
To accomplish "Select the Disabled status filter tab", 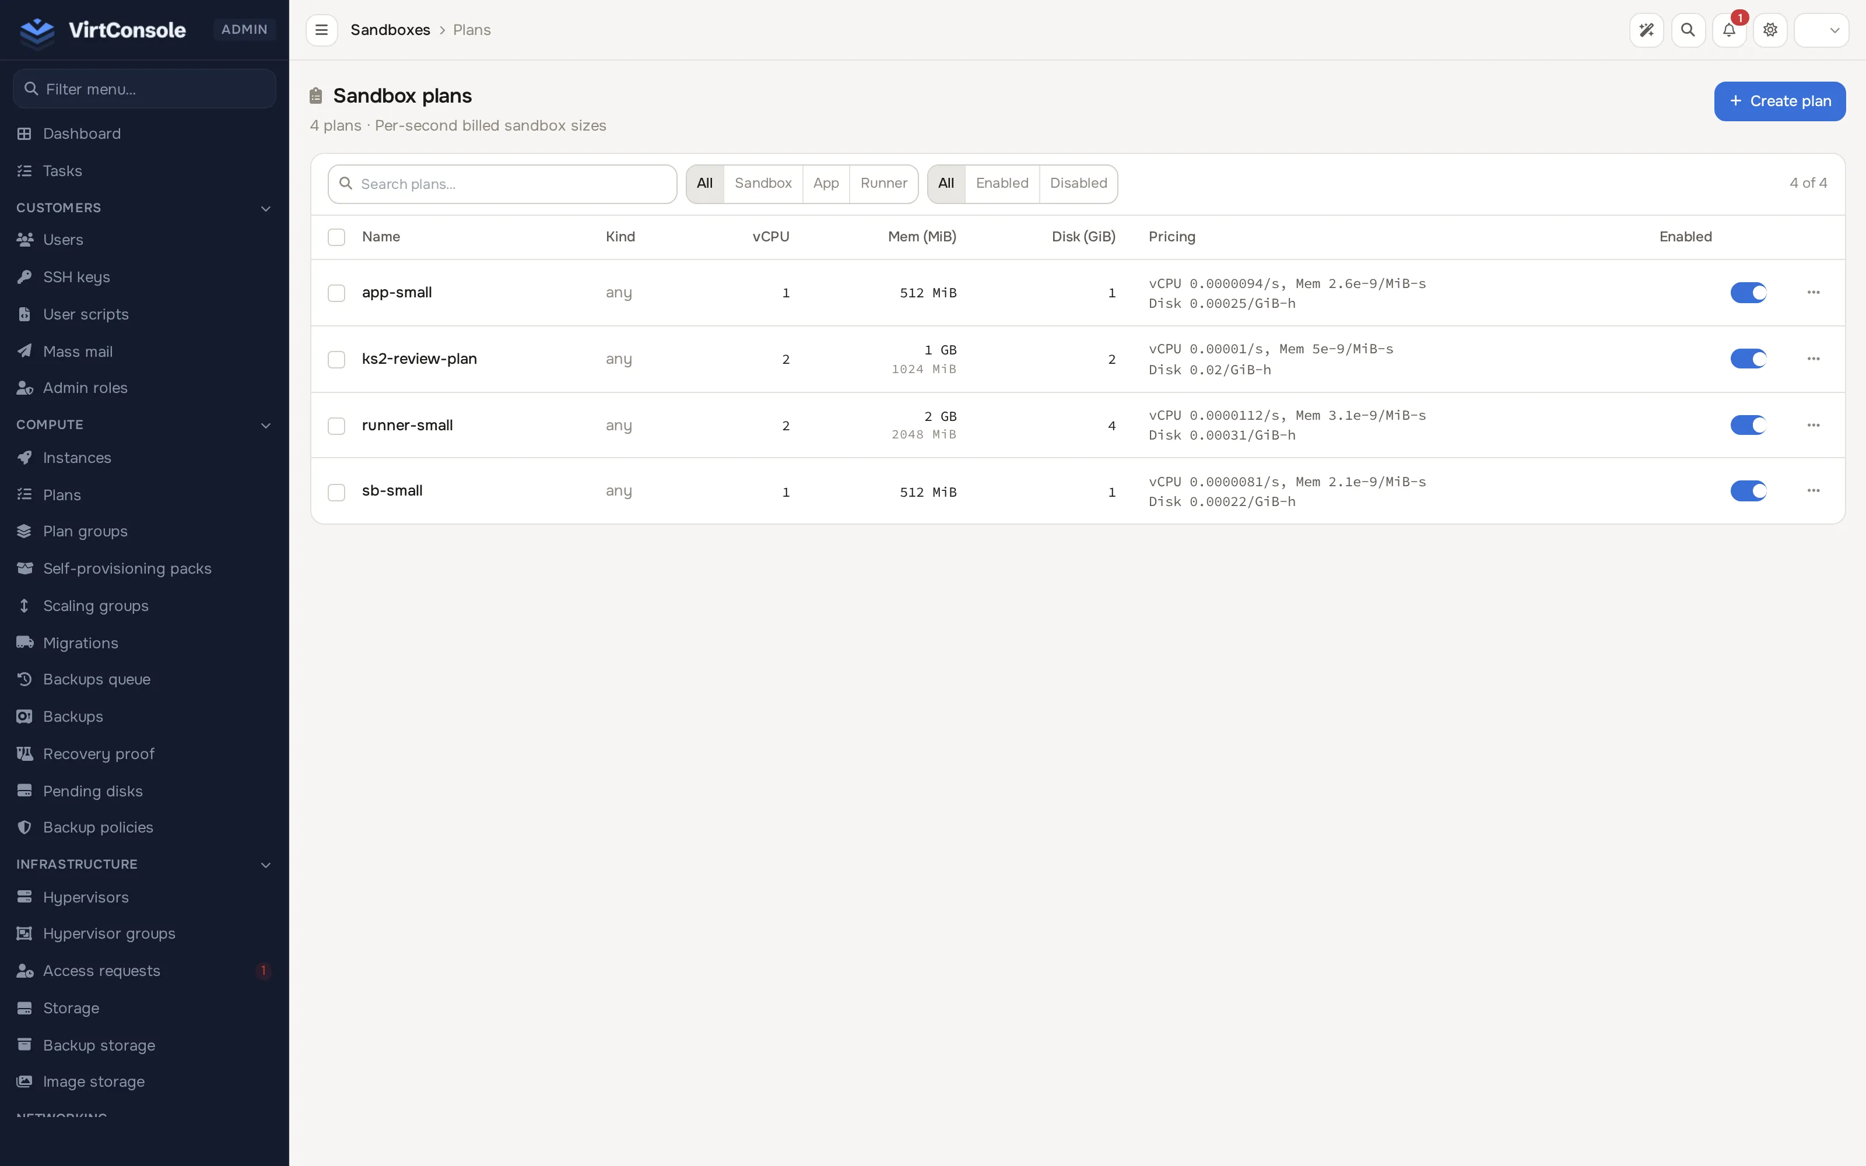I will (x=1078, y=184).
